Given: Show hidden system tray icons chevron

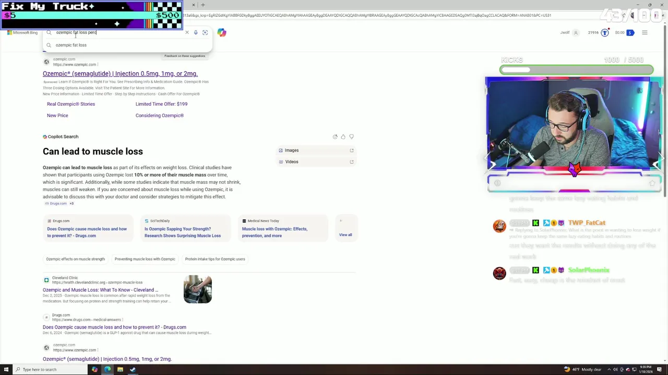Looking at the screenshot, I should [608, 370].
